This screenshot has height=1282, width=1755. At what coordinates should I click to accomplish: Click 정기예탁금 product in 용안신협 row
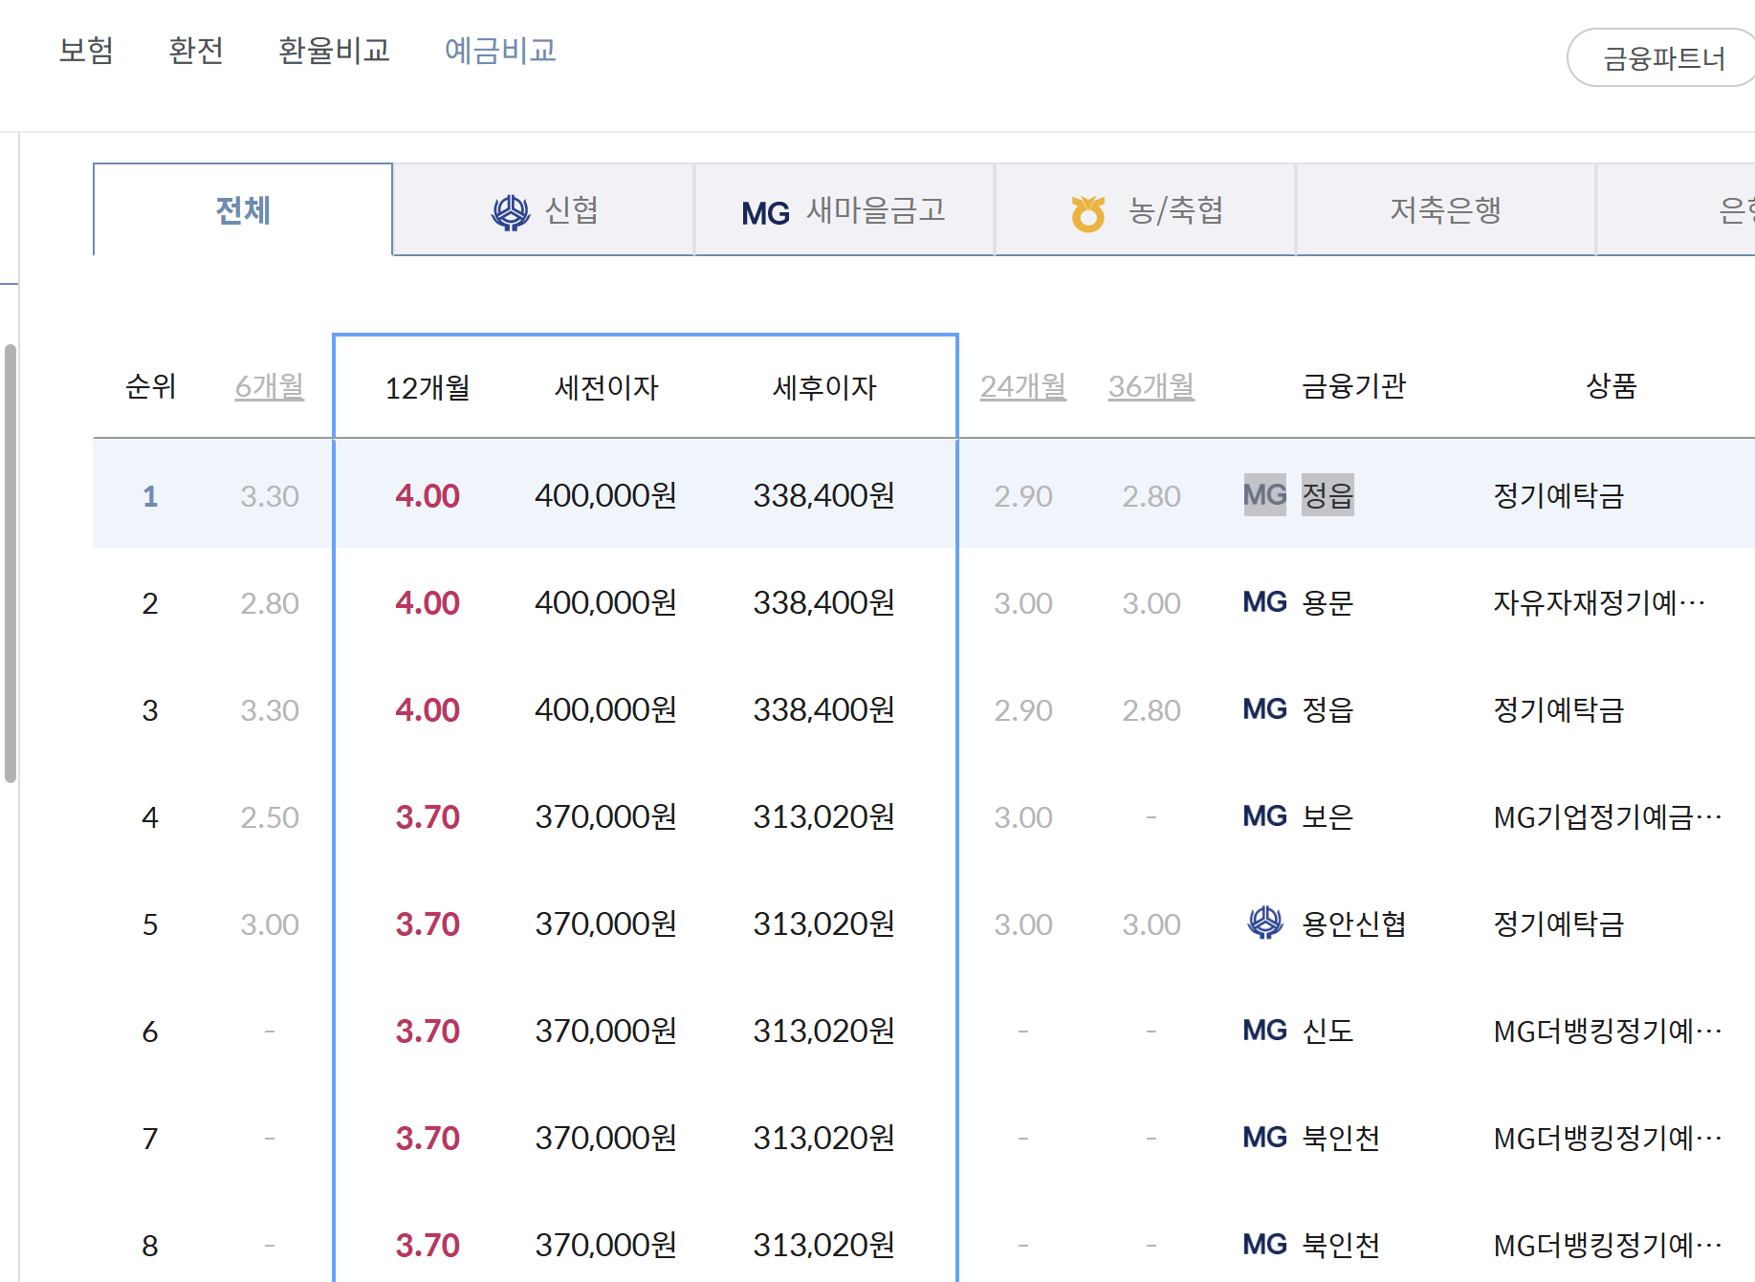coord(1559,923)
